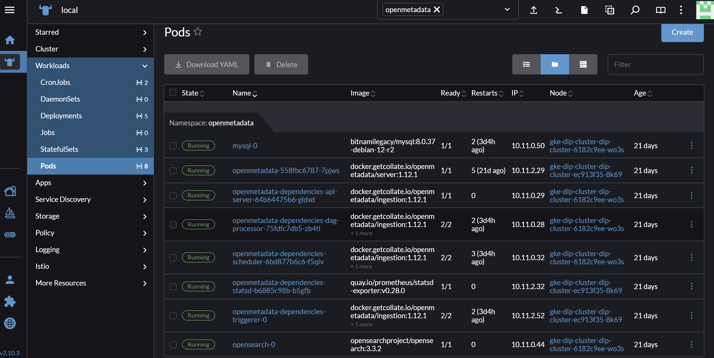Open CronJobs in Workloads menu
The image size is (714, 358).
pos(90,82)
